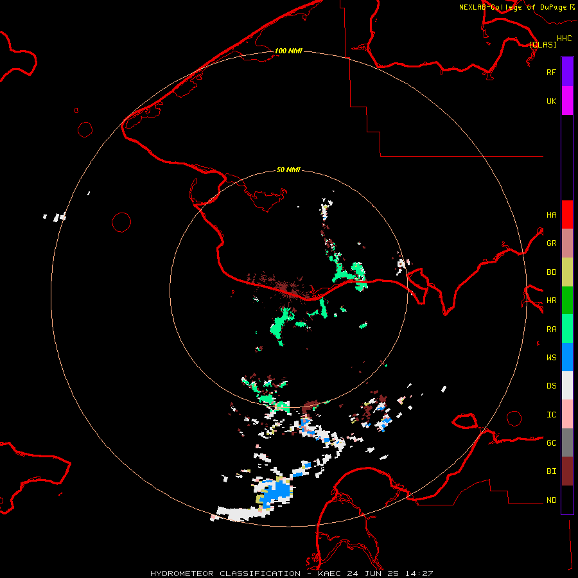Select the gray GC legend swatch
This screenshot has height=578, width=578.
coord(567,442)
